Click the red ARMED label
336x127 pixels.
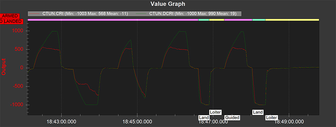[10, 16]
